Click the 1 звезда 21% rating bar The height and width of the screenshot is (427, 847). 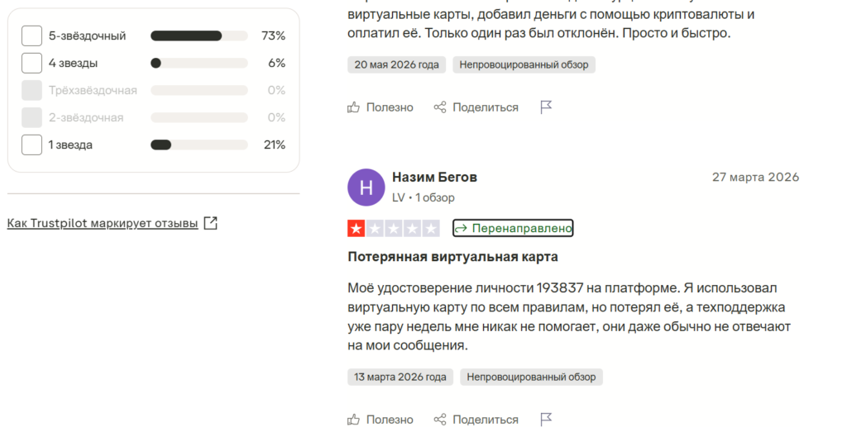click(x=199, y=145)
